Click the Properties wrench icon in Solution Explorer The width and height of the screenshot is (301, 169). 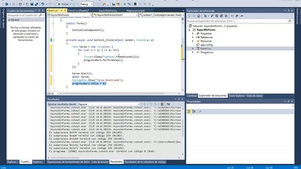(x=237, y=16)
